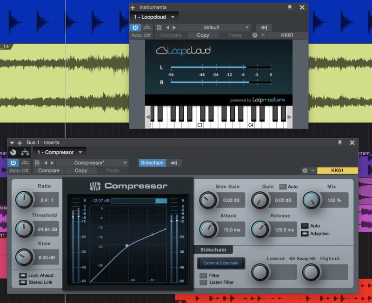Click Compare in Instruments window
Viewport: 372px width, 303px height.
(x=171, y=35)
